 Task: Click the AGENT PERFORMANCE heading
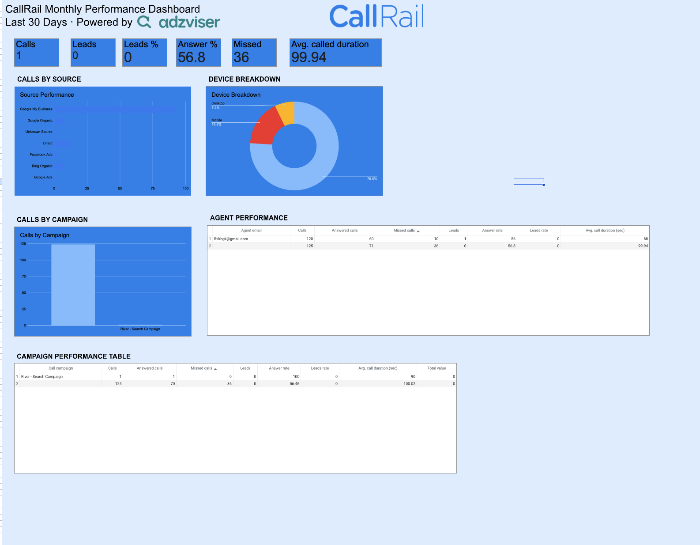click(249, 218)
